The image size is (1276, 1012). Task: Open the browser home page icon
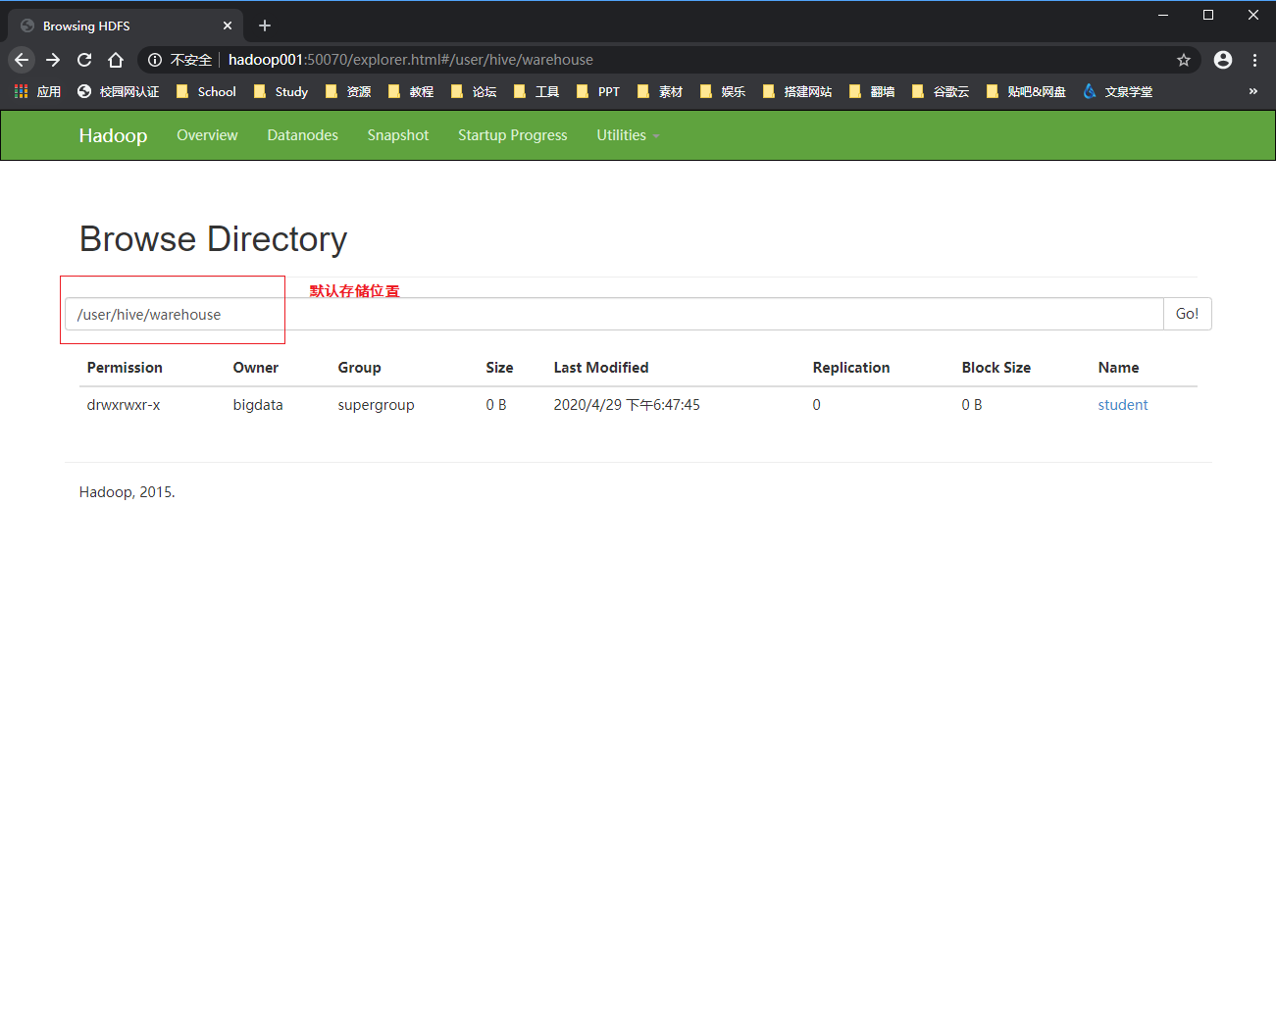116,60
